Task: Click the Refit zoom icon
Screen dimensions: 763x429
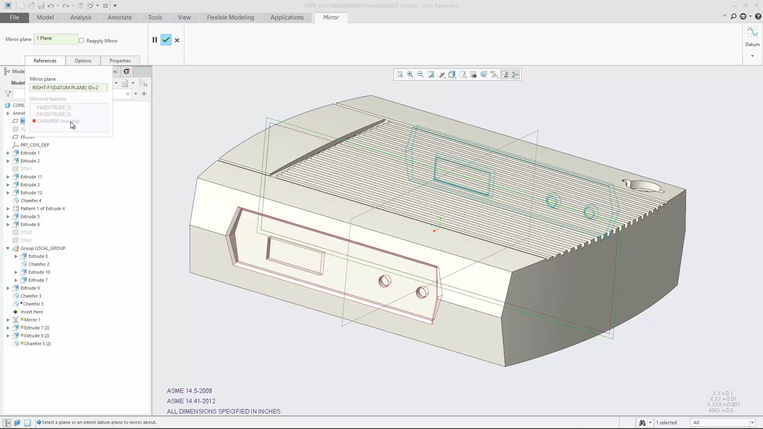Action: [400, 75]
